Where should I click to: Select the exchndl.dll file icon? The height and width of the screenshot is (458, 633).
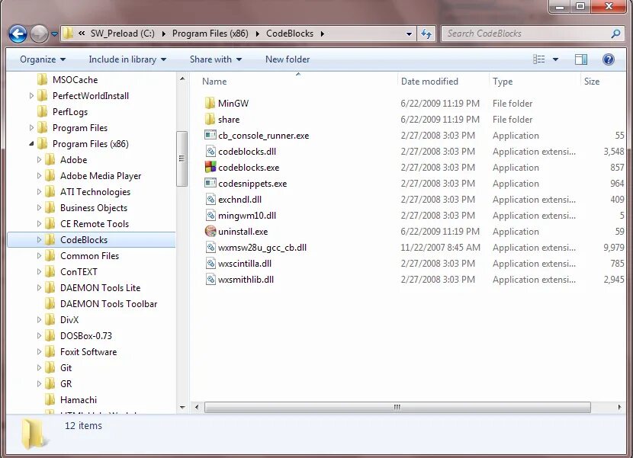210,200
